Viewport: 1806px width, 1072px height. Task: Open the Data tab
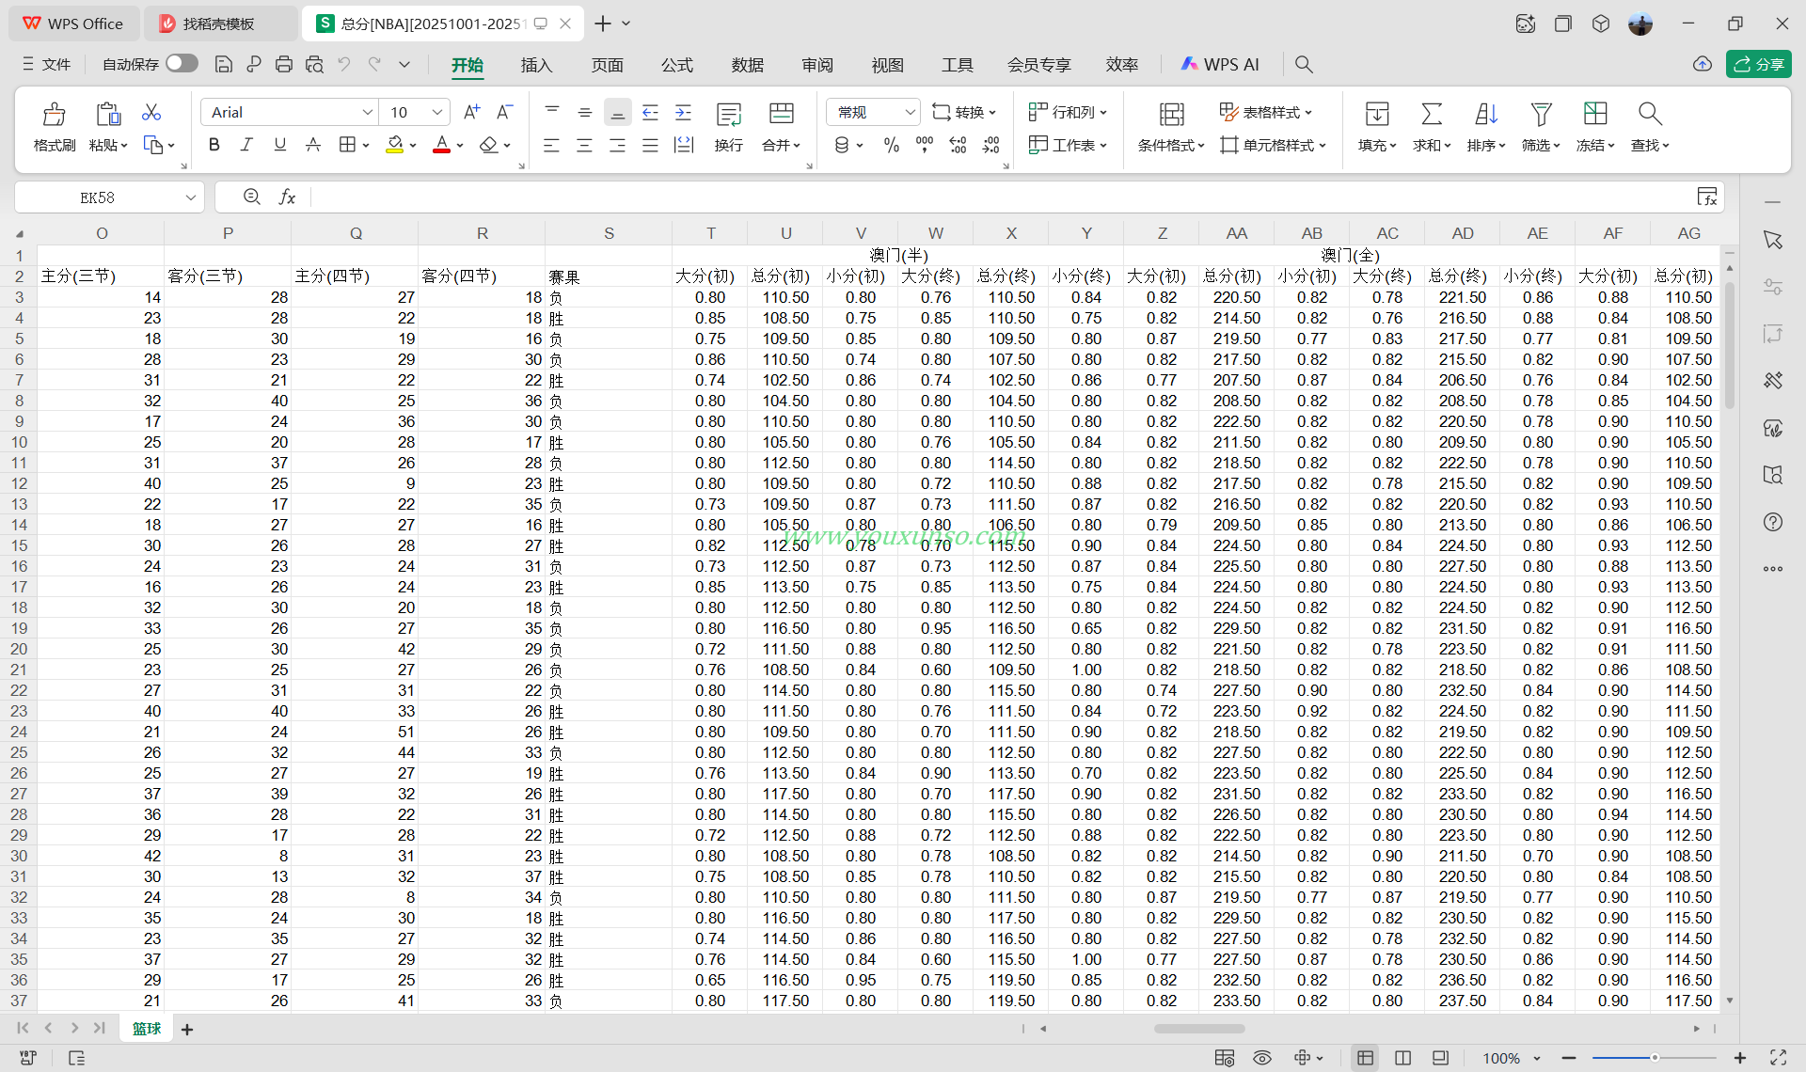pos(748,64)
